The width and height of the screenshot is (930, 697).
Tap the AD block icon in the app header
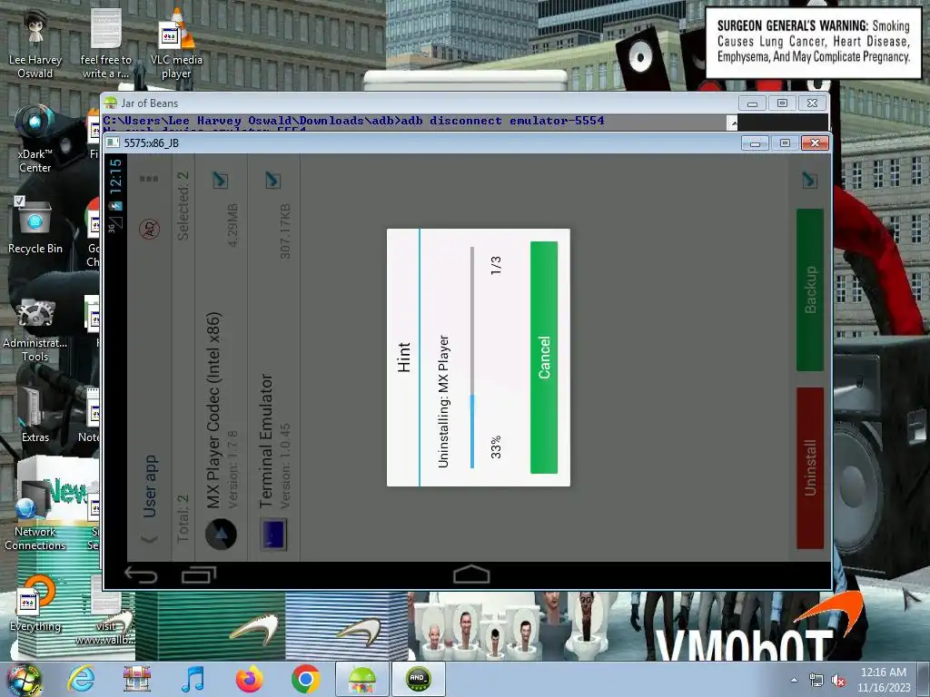coord(150,229)
